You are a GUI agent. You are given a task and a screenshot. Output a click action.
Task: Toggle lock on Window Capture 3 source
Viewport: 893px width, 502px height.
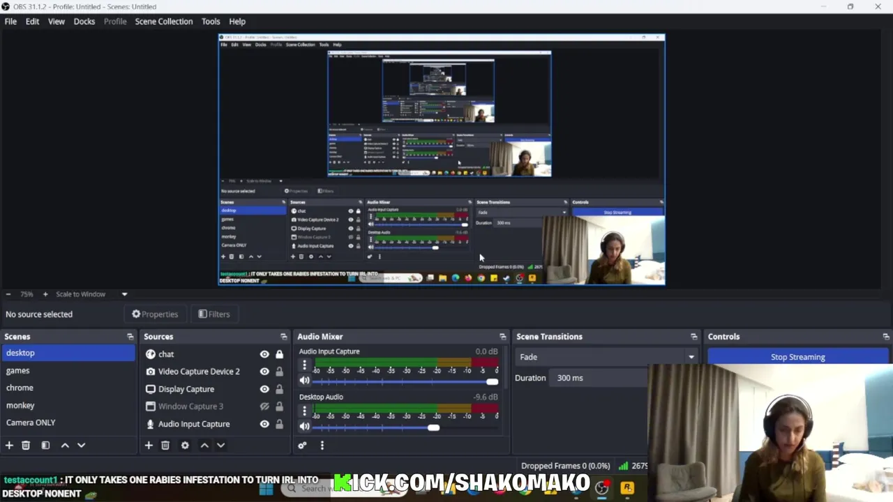279,406
